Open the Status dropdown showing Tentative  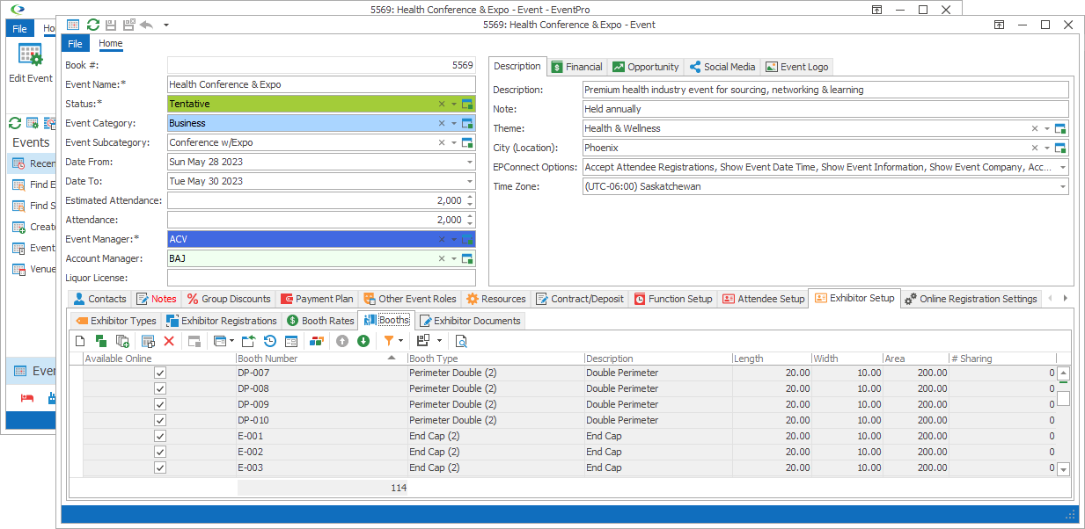pos(454,104)
